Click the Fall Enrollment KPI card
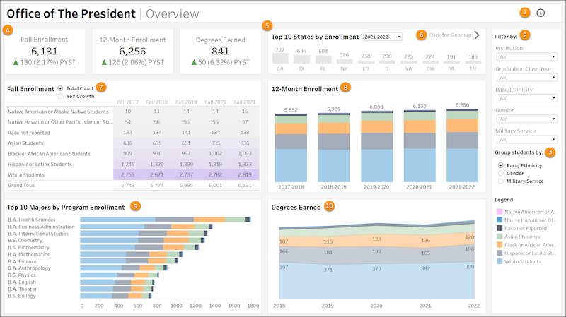The height and width of the screenshot is (317, 566). pos(44,51)
